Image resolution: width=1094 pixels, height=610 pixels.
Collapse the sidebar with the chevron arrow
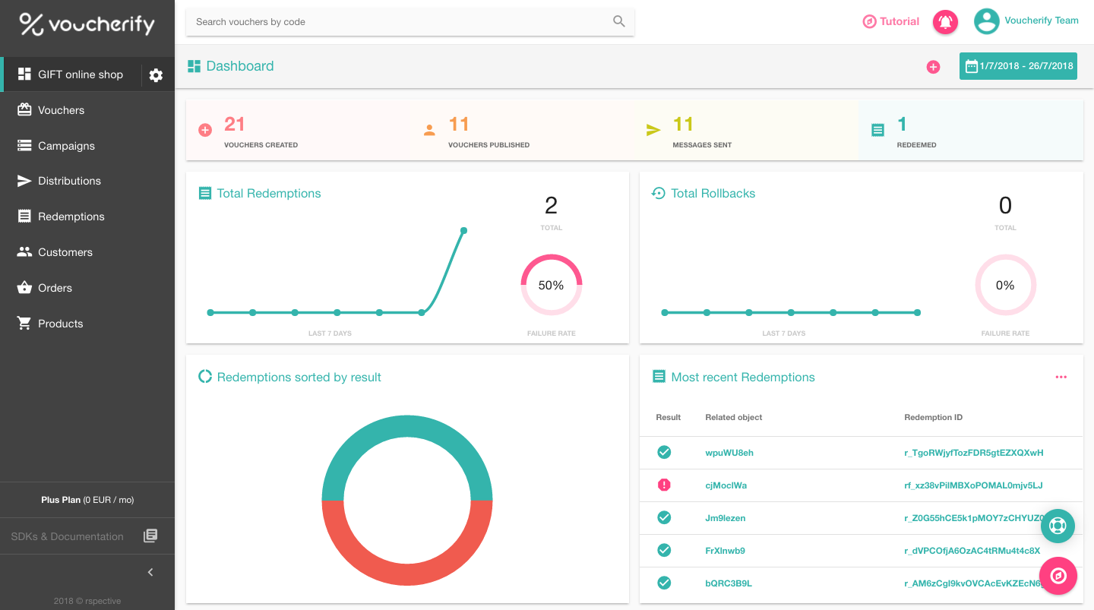coord(150,572)
